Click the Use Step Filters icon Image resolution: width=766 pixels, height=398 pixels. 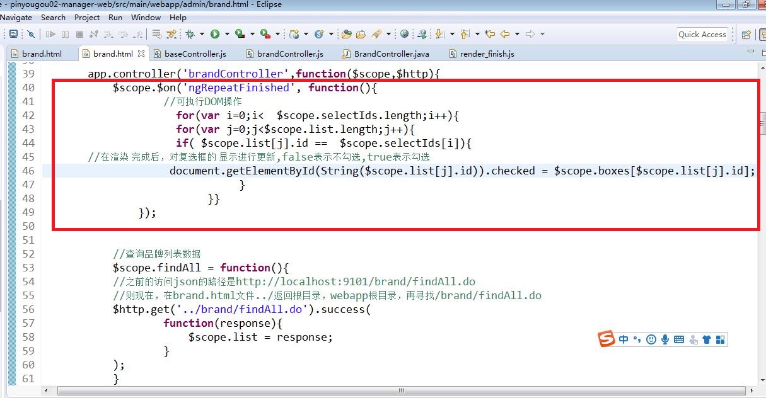click(x=171, y=34)
